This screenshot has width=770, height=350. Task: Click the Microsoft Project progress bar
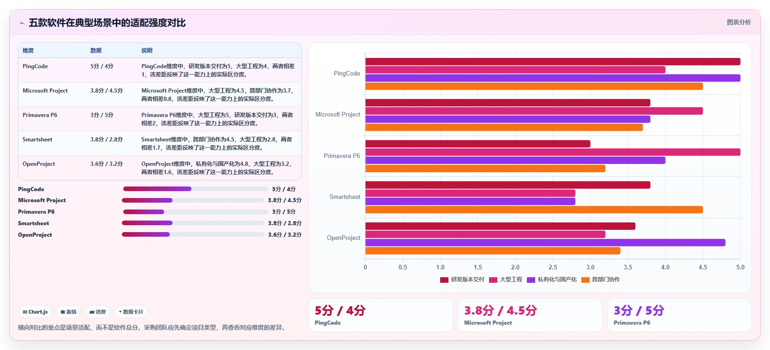193,200
